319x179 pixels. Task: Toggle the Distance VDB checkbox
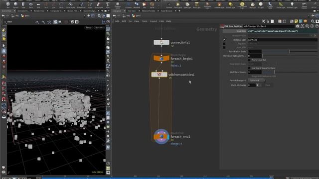coord(224,40)
